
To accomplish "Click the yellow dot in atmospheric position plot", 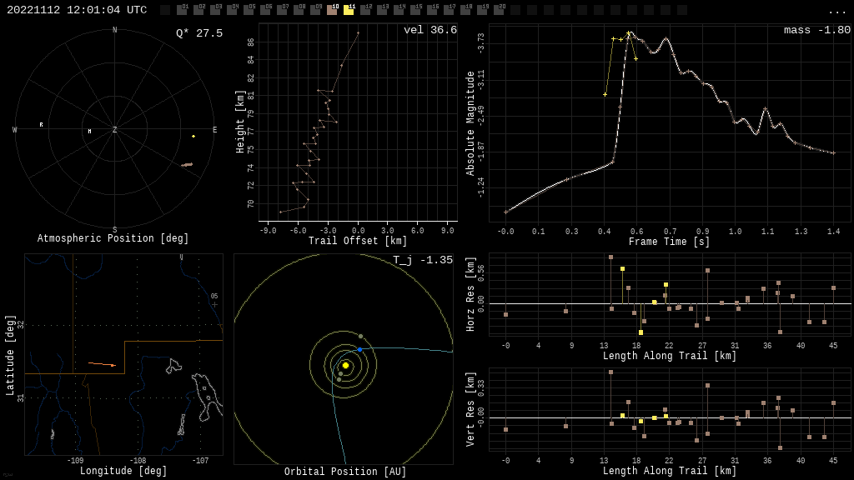I will pos(193,136).
